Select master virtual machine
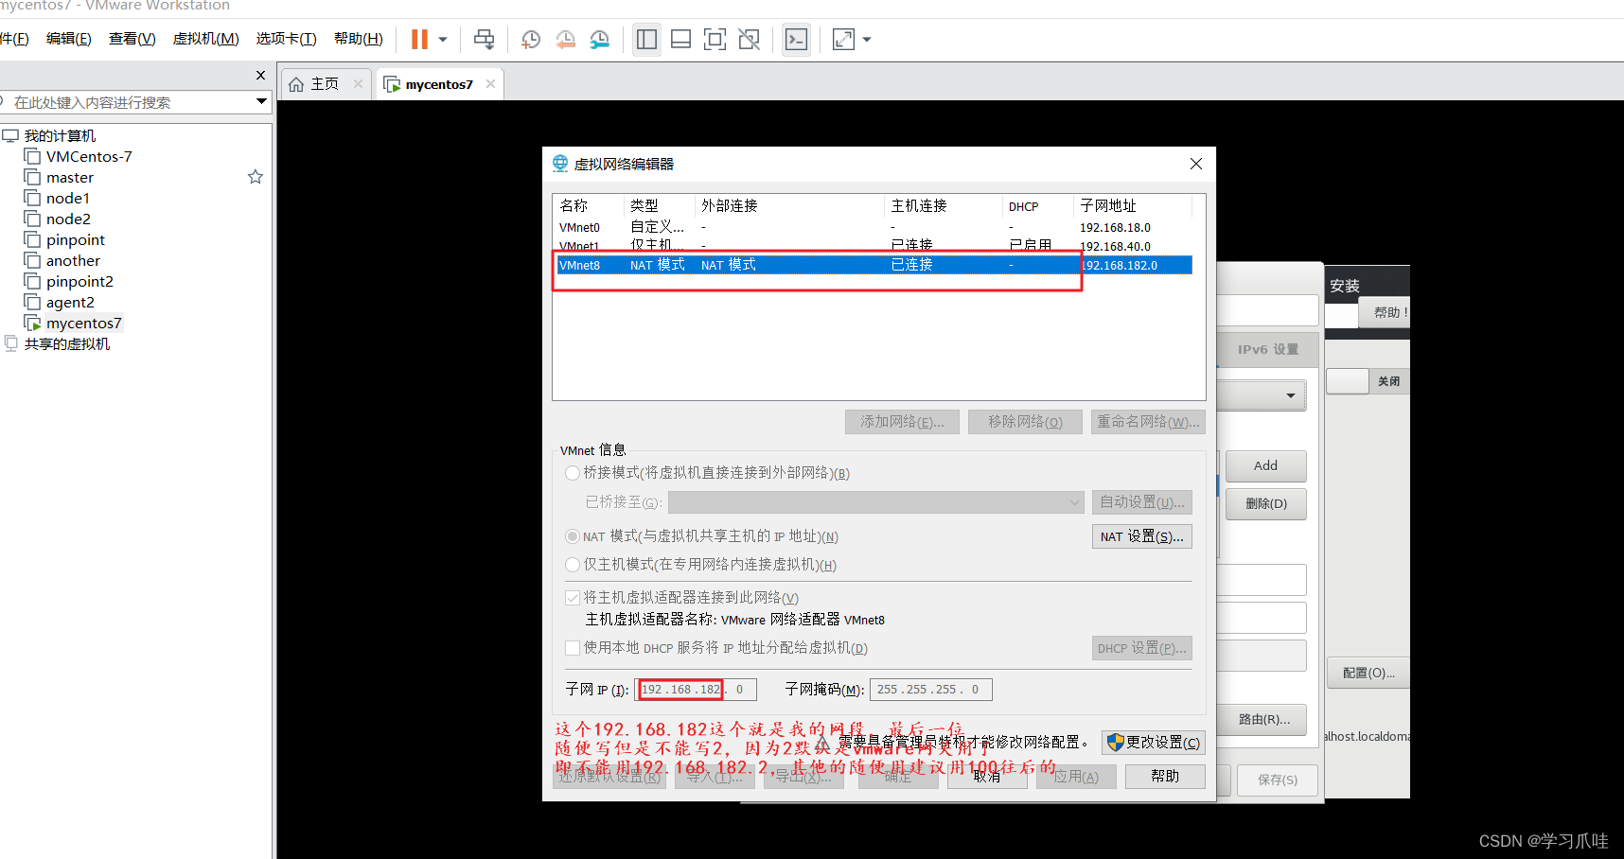The width and height of the screenshot is (1624, 859). point(70,178)
